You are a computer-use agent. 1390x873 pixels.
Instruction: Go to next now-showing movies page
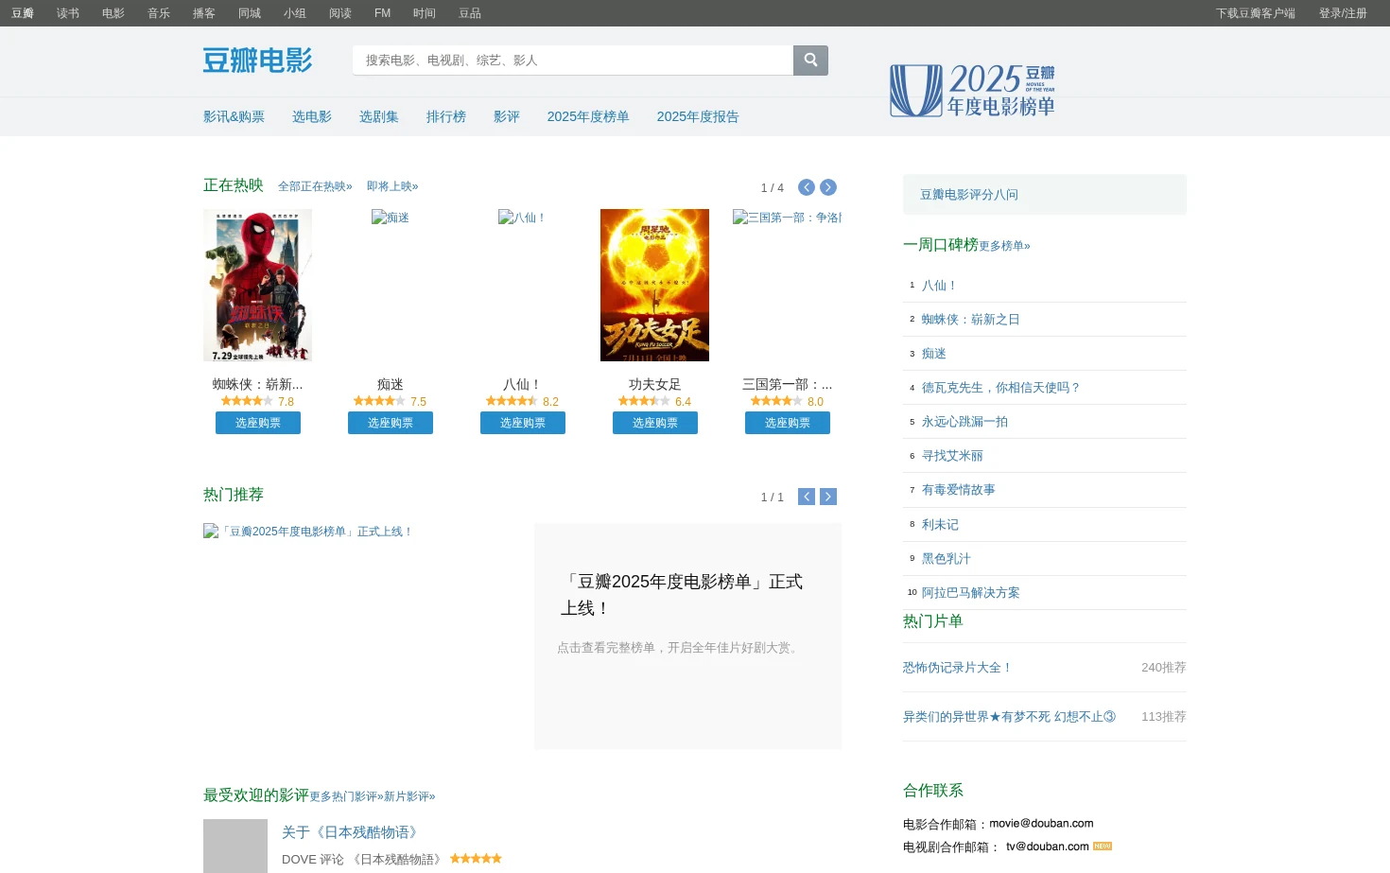click(828, 187)
